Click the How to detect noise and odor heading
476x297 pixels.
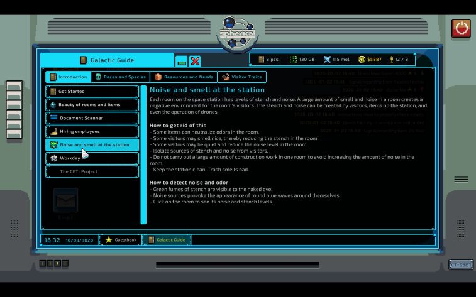[189, 183]
